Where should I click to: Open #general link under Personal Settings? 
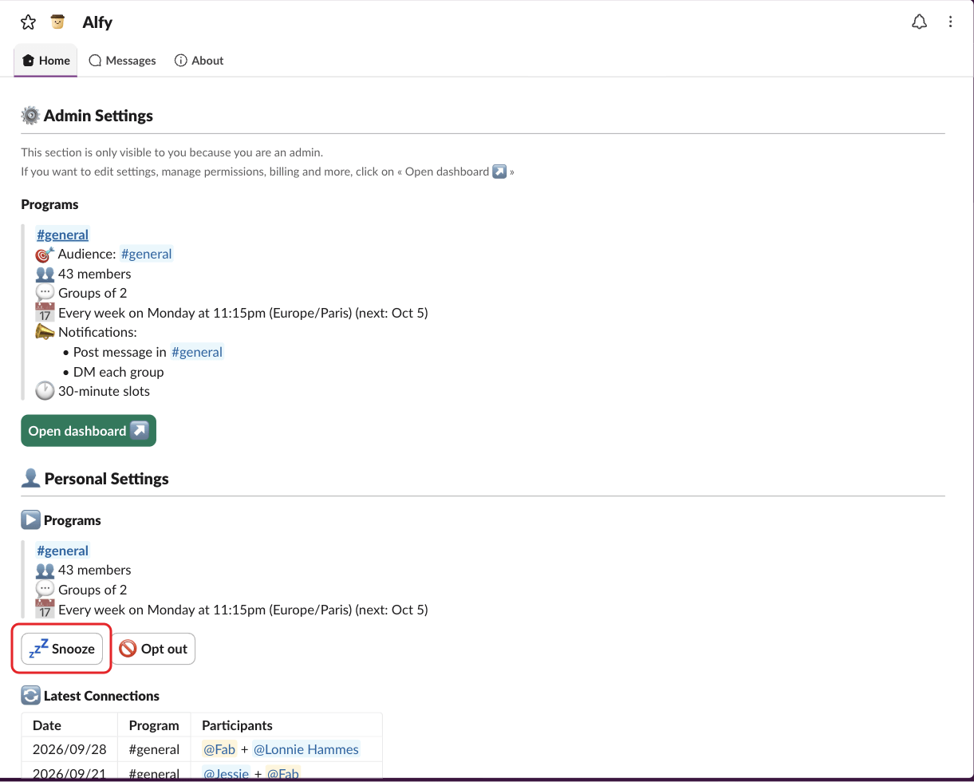click(63, 551)
